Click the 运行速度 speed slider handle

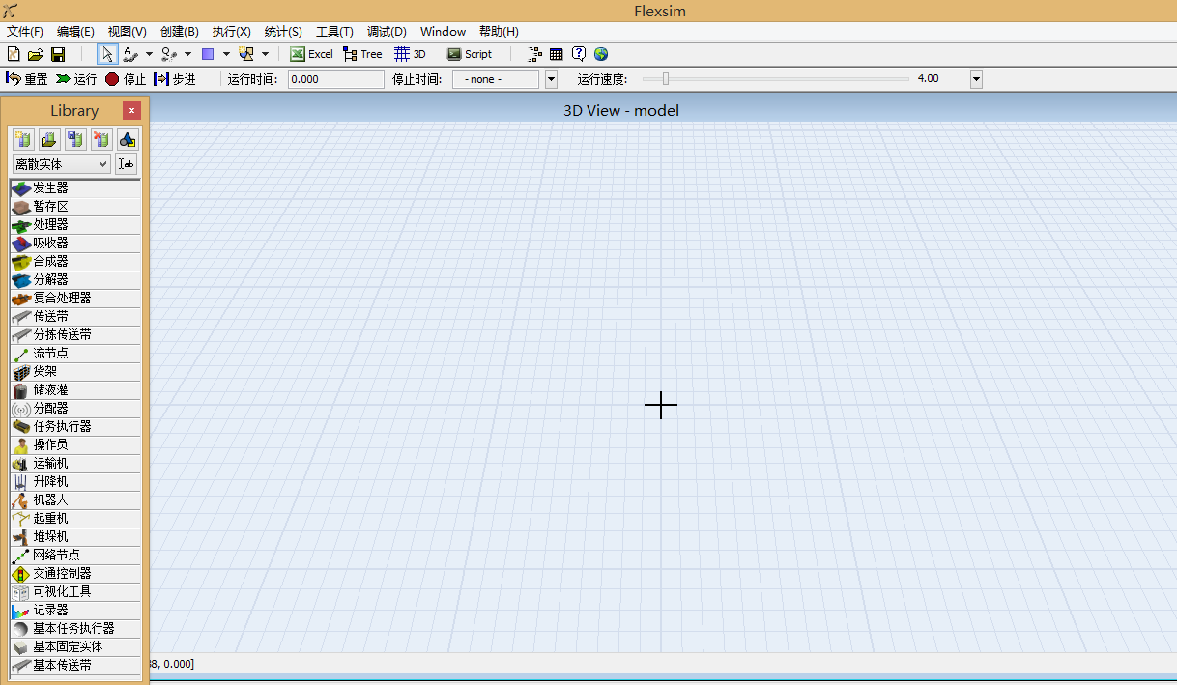[x=665, y=79]
